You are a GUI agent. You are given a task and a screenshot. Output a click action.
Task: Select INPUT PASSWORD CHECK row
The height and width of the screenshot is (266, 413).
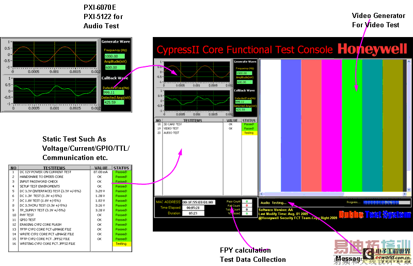70,182
